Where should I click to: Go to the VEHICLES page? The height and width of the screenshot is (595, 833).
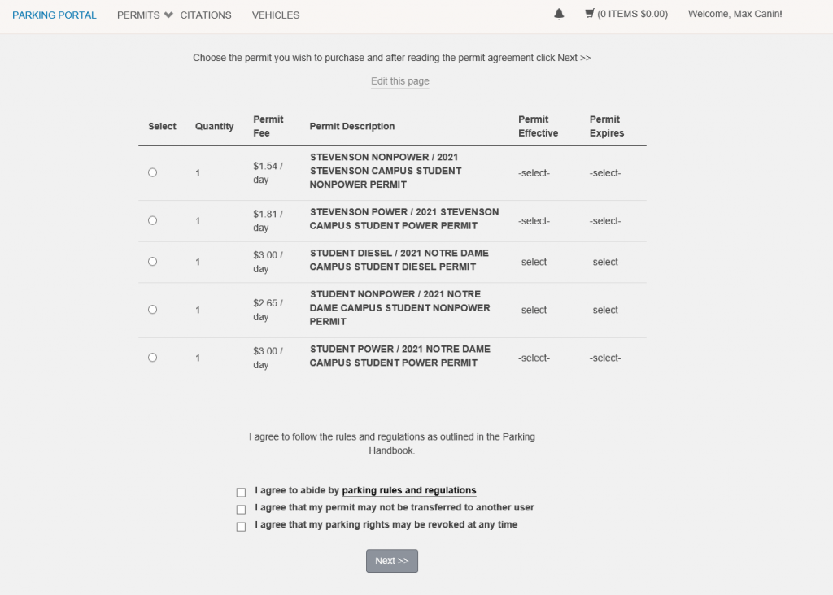276,15
